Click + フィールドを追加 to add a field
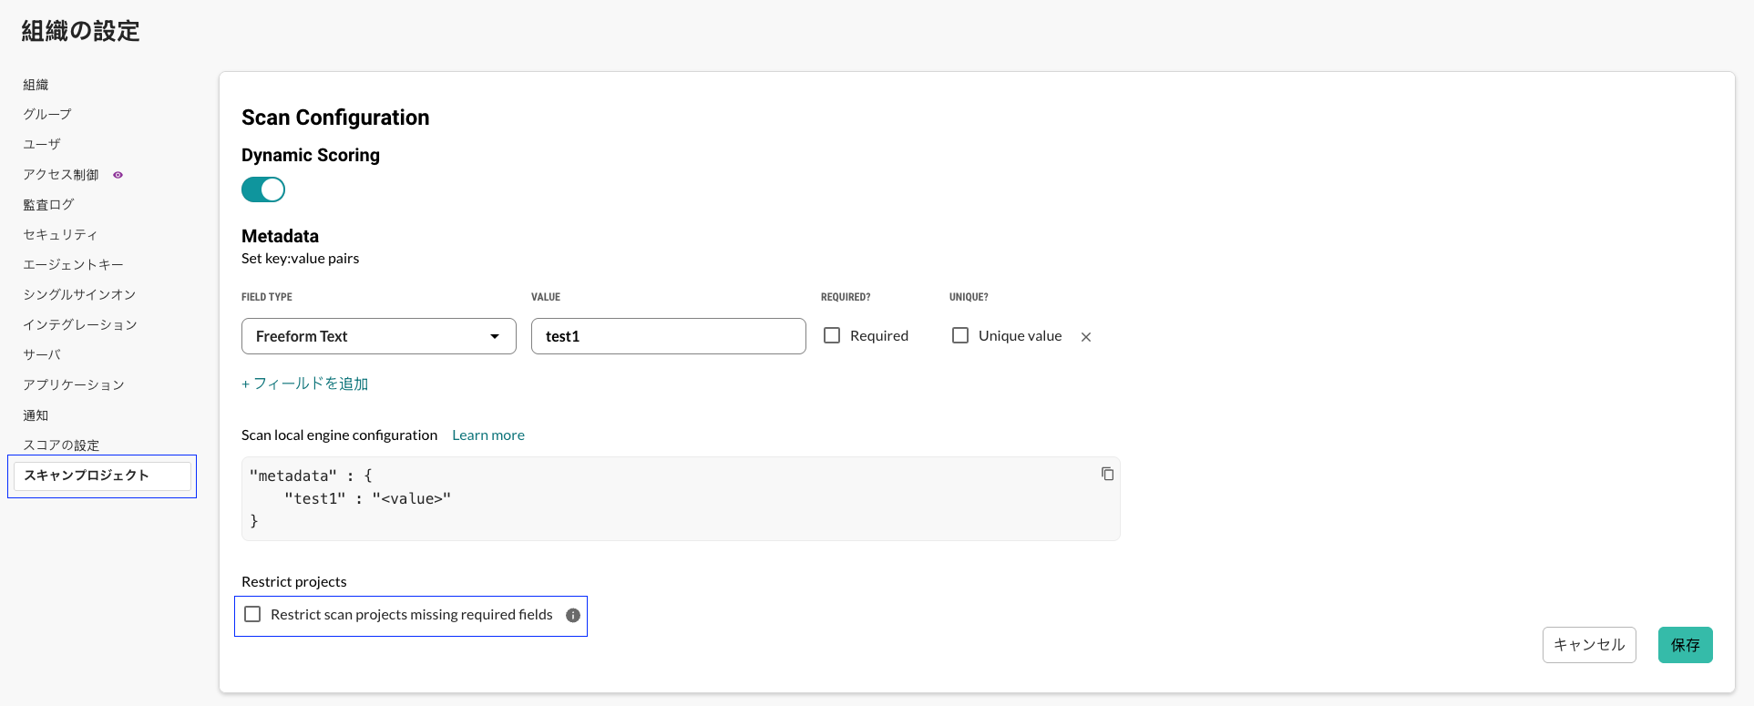This screenshot has width=1754, height=706. [304, 384]
